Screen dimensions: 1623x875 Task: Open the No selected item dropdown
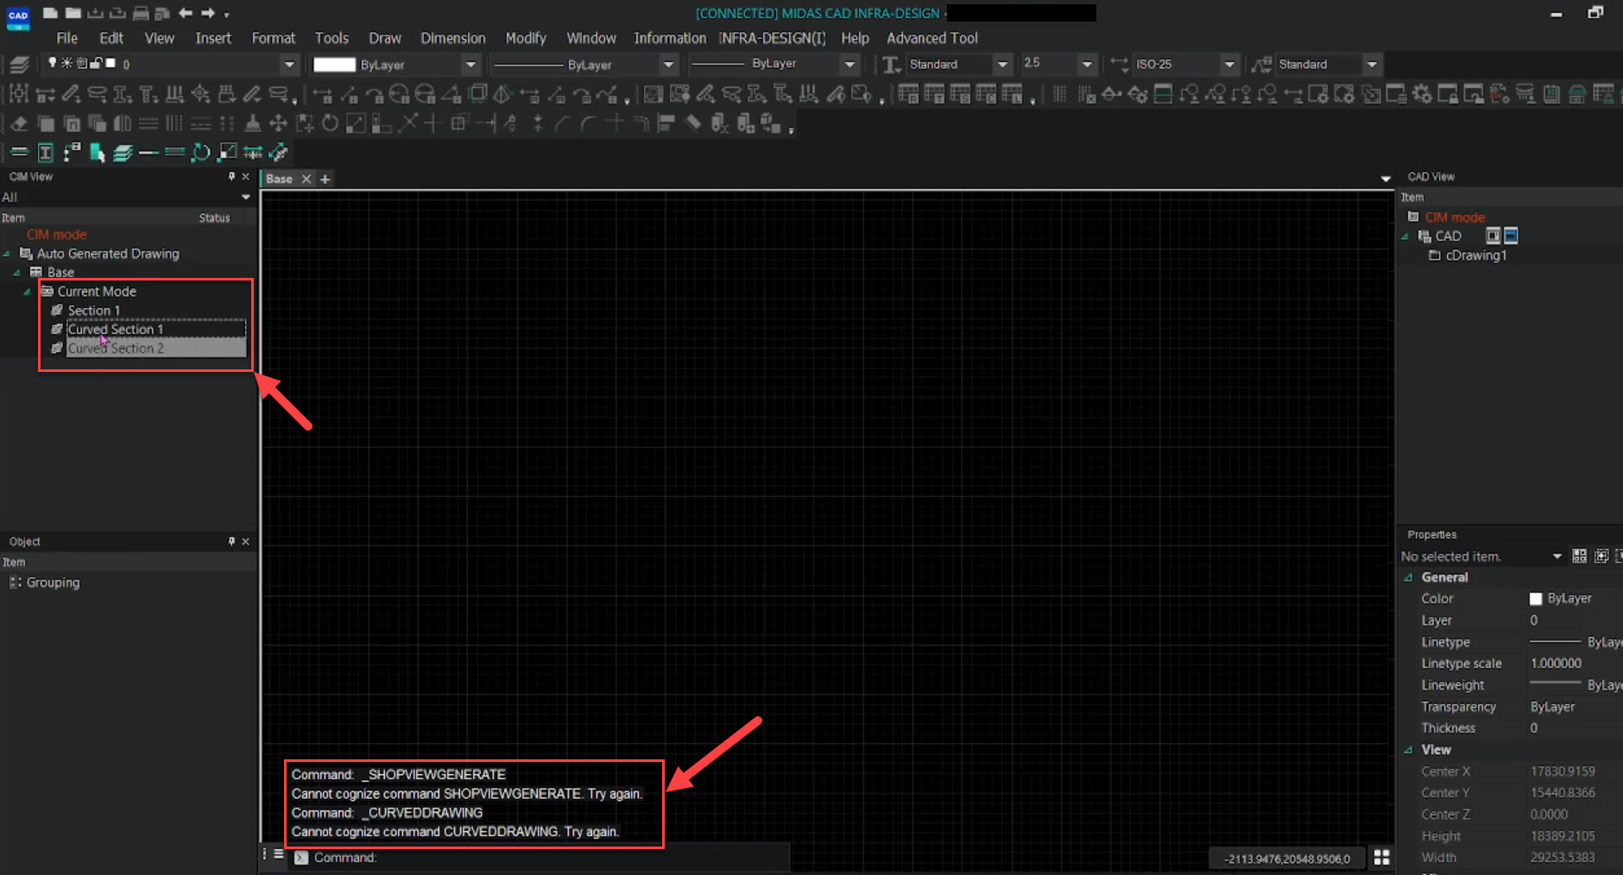1557,557
